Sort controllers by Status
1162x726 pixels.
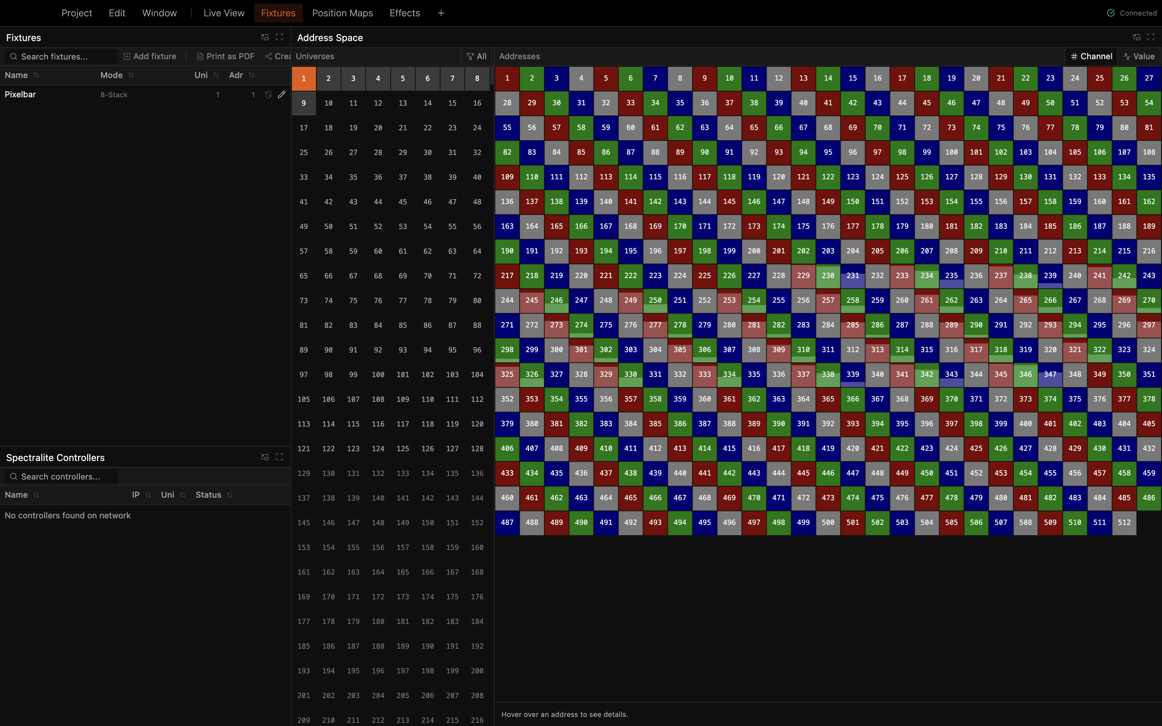point(214,494)
